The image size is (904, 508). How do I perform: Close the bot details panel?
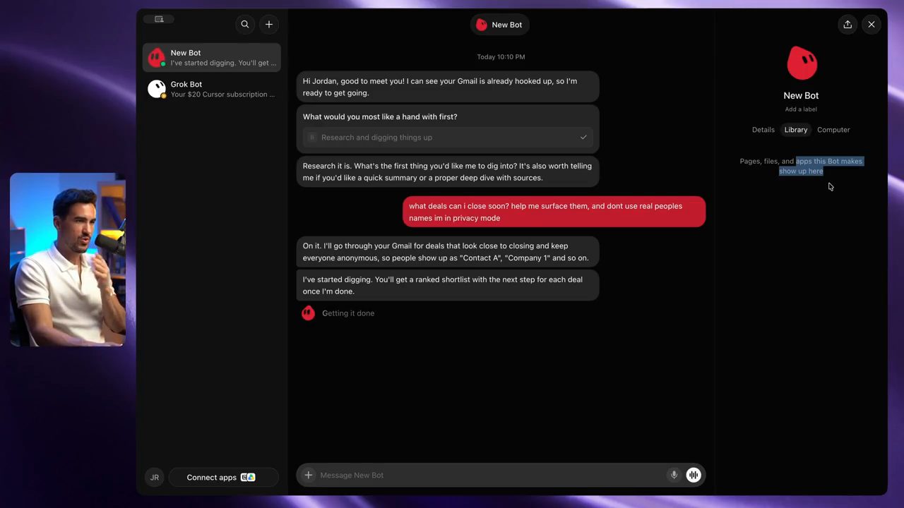(872, 24)
